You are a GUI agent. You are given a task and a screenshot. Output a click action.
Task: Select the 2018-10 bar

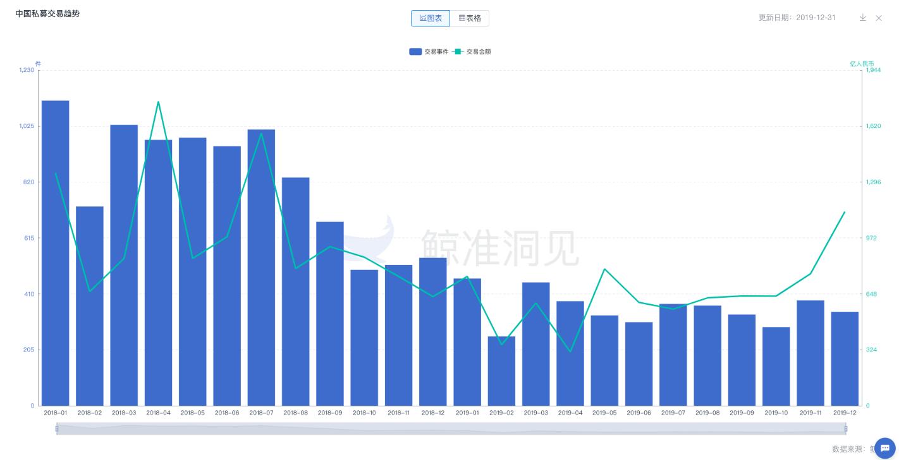[364, 338]
